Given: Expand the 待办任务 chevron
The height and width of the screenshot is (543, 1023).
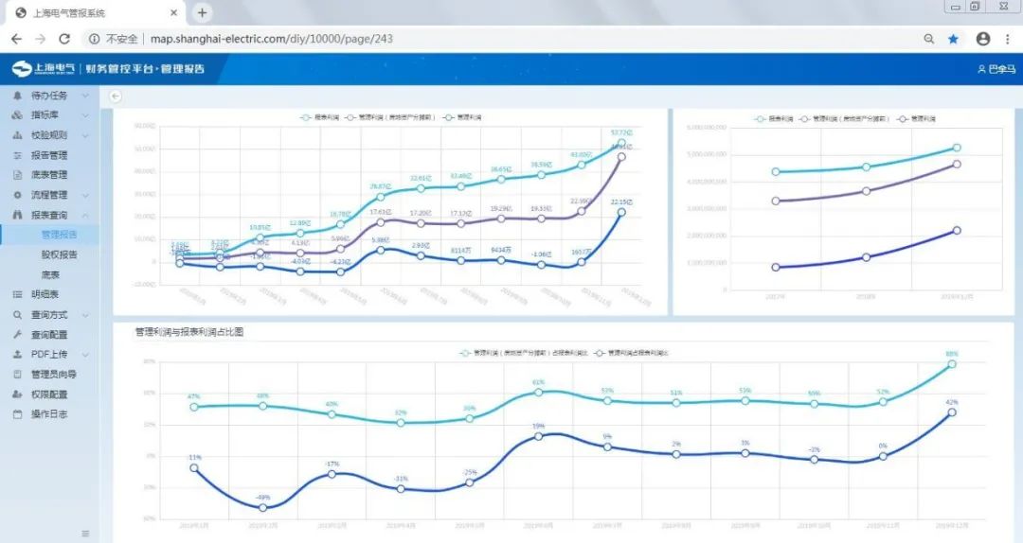Looking at the screenshot, I should pos(85,96).
